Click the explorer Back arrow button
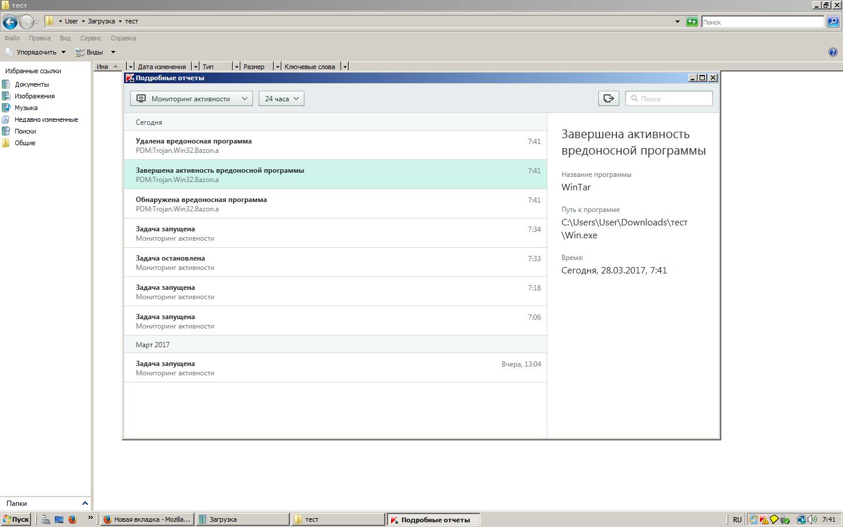Screen dimensions: 843x527 (x=10, y=22)
